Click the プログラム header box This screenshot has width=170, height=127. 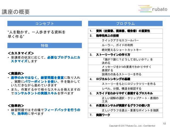click(x=125, y=23)
